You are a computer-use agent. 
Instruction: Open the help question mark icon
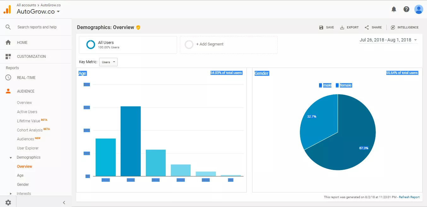[x=406, y=9]
